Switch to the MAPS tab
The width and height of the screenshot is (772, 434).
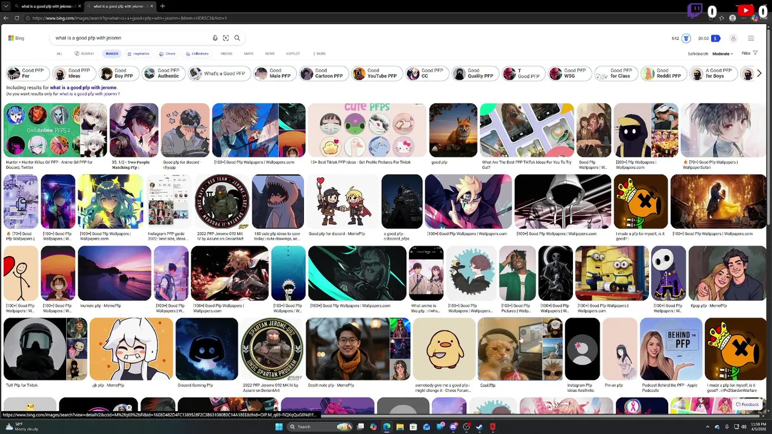pos(248,54)
